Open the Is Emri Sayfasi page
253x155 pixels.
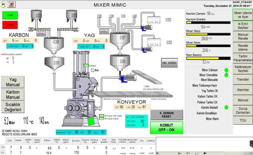pyautogui.click(x=243, y=26)
